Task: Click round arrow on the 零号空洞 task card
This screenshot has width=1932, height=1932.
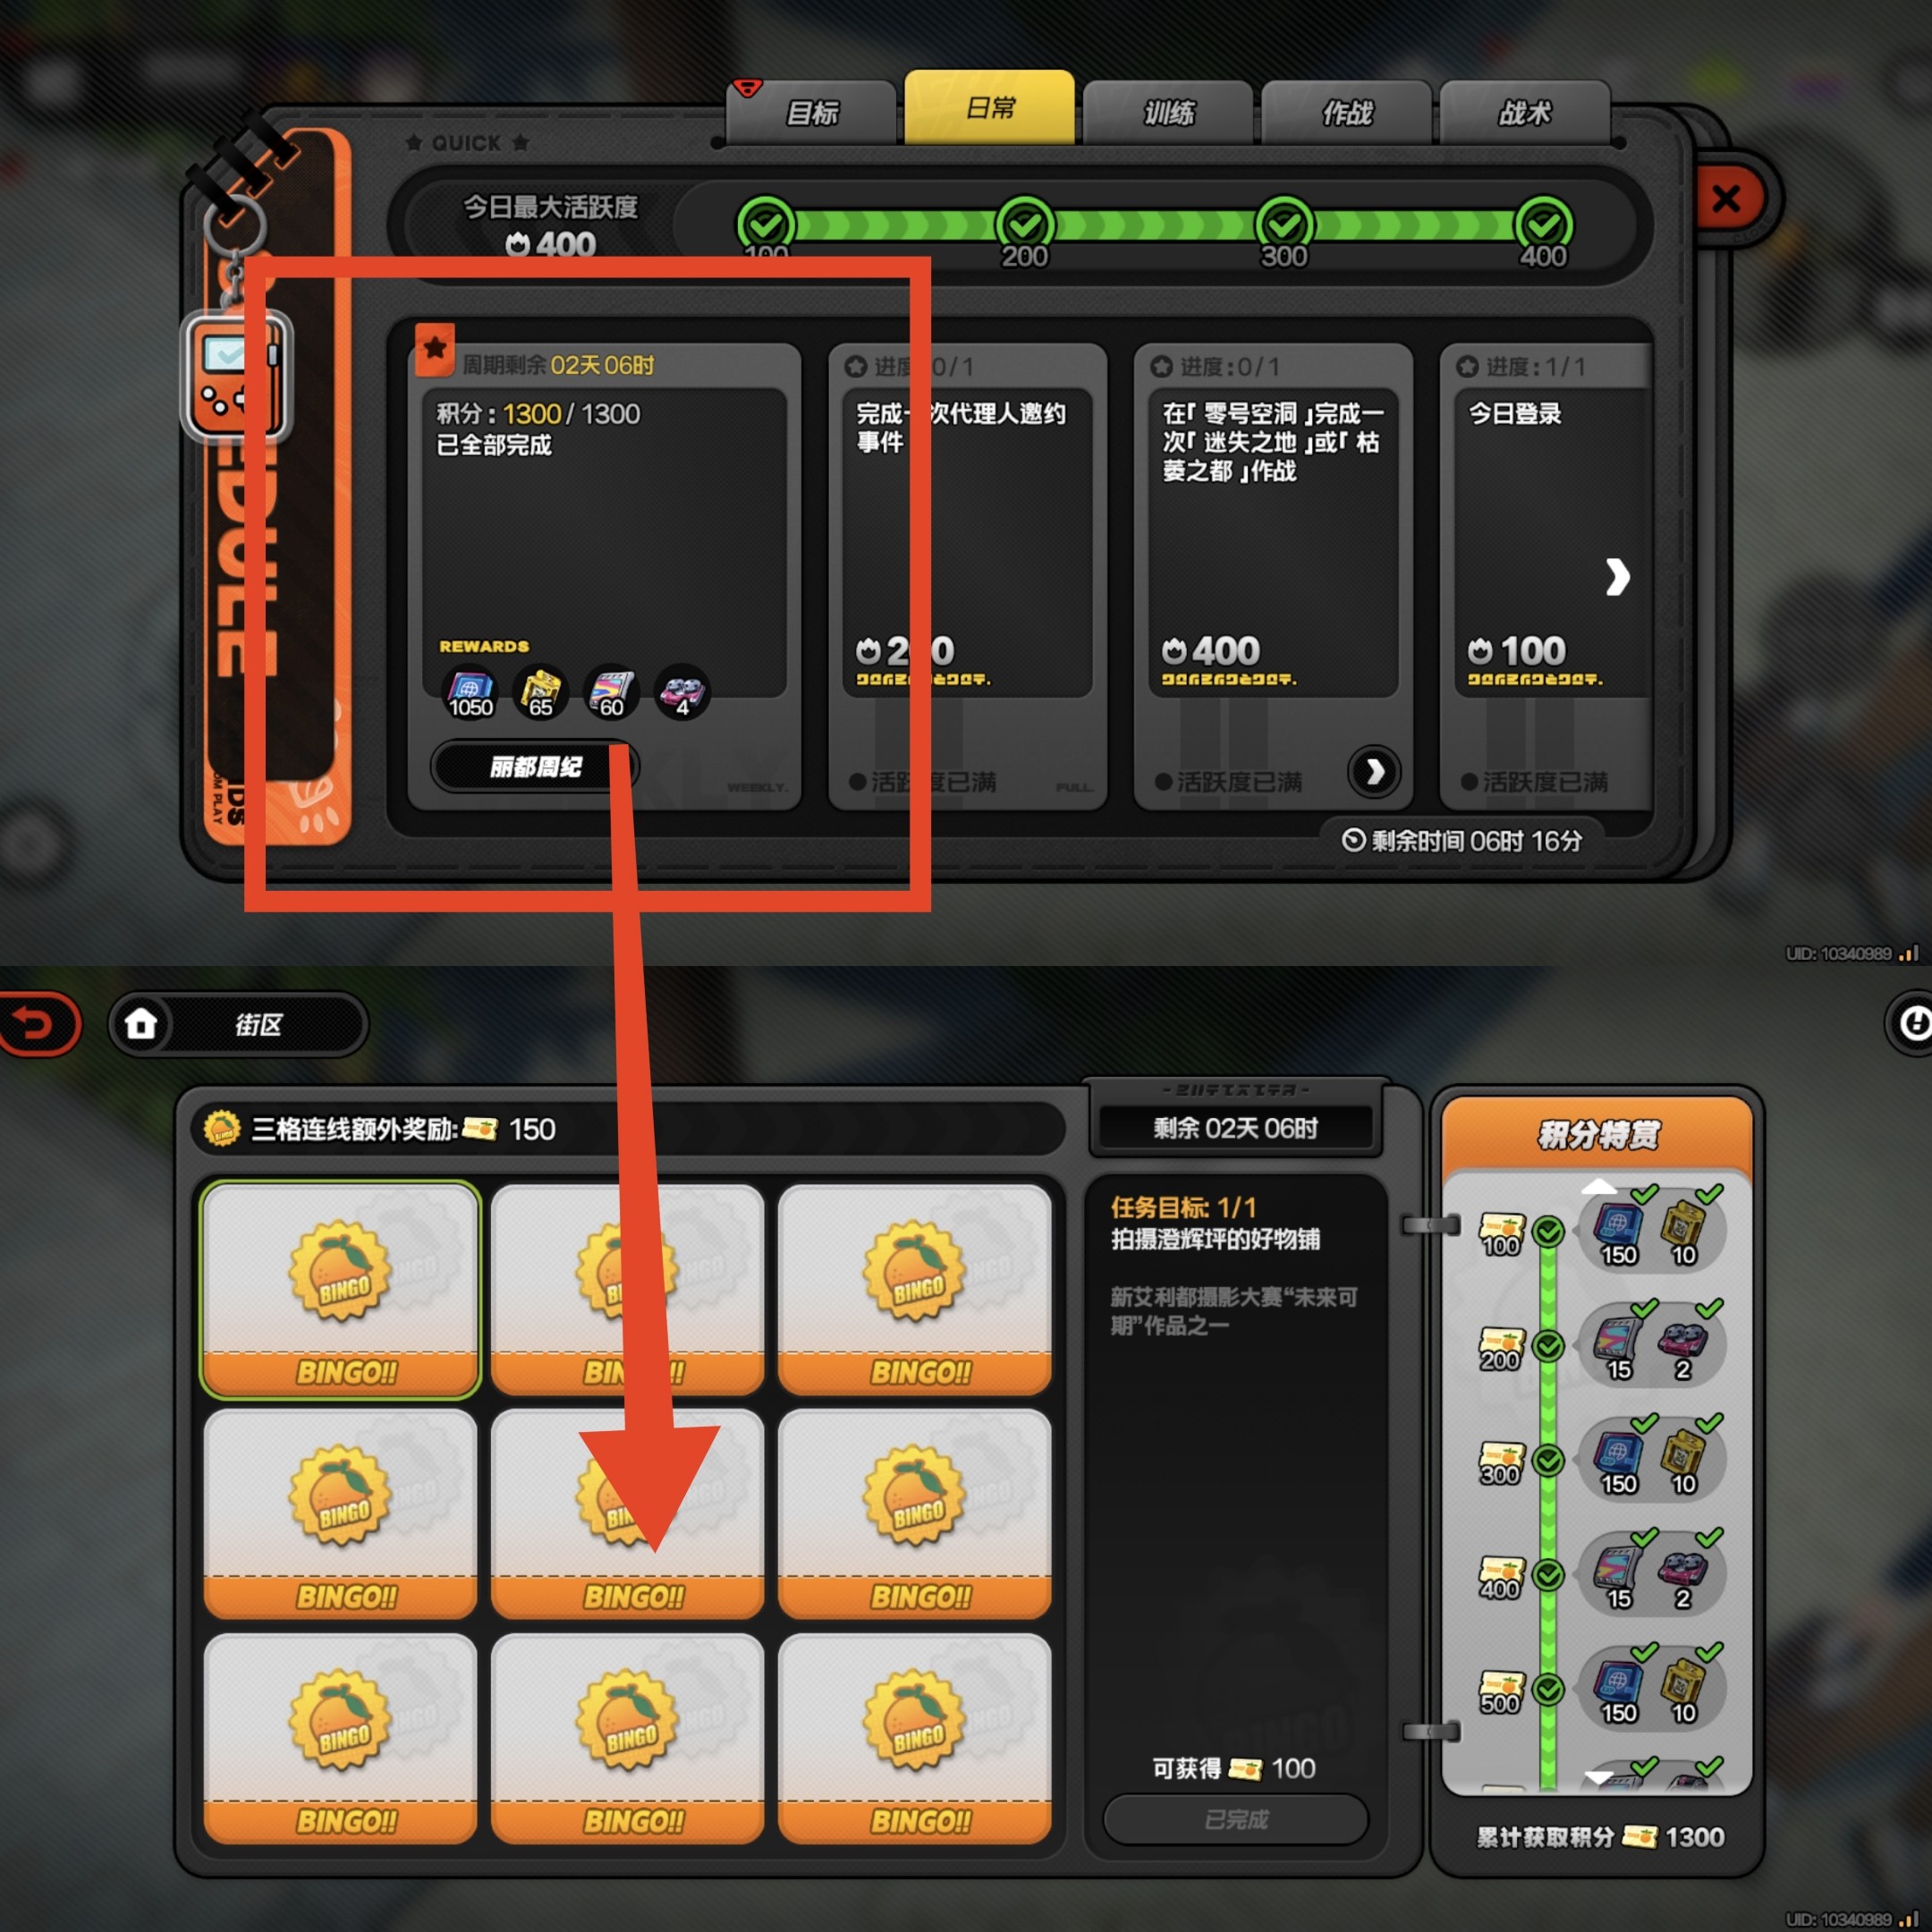Action: [1374, 771]
